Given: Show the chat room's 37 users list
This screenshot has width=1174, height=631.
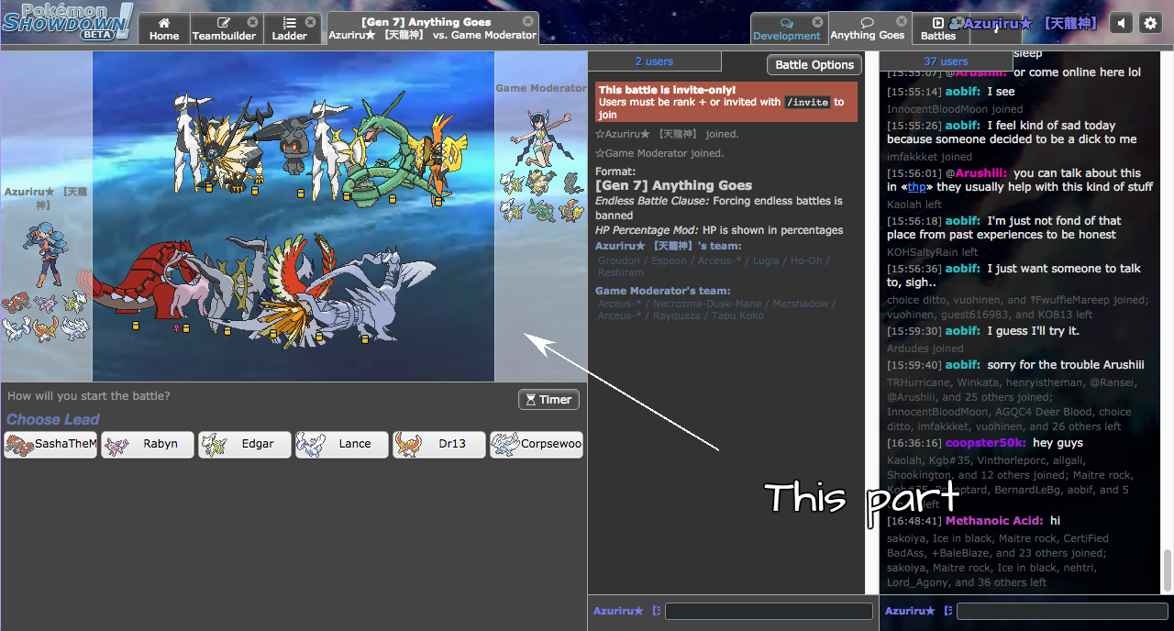Looking at the screenshot, I should [946, 61].
